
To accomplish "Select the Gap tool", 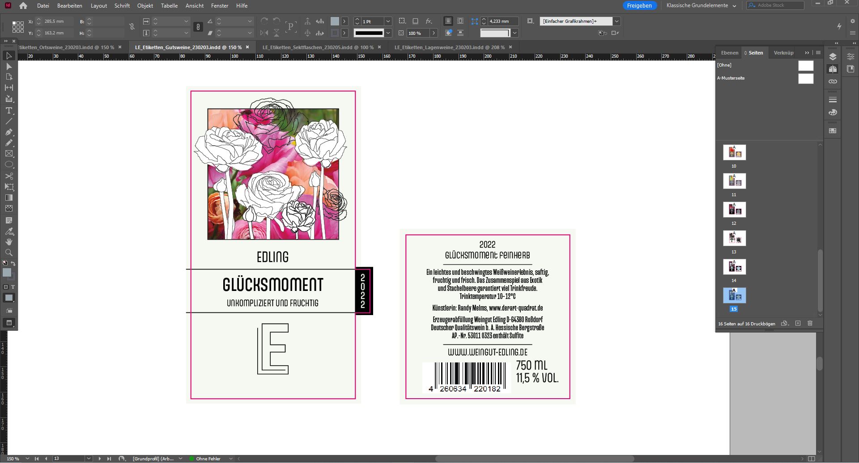I will (9, 88).
